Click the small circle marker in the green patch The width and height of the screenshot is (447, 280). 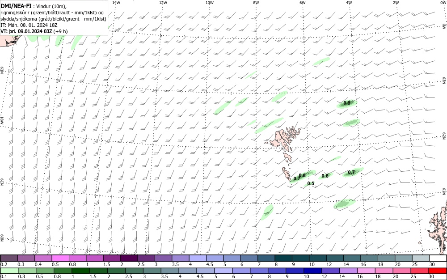(335, 207)
